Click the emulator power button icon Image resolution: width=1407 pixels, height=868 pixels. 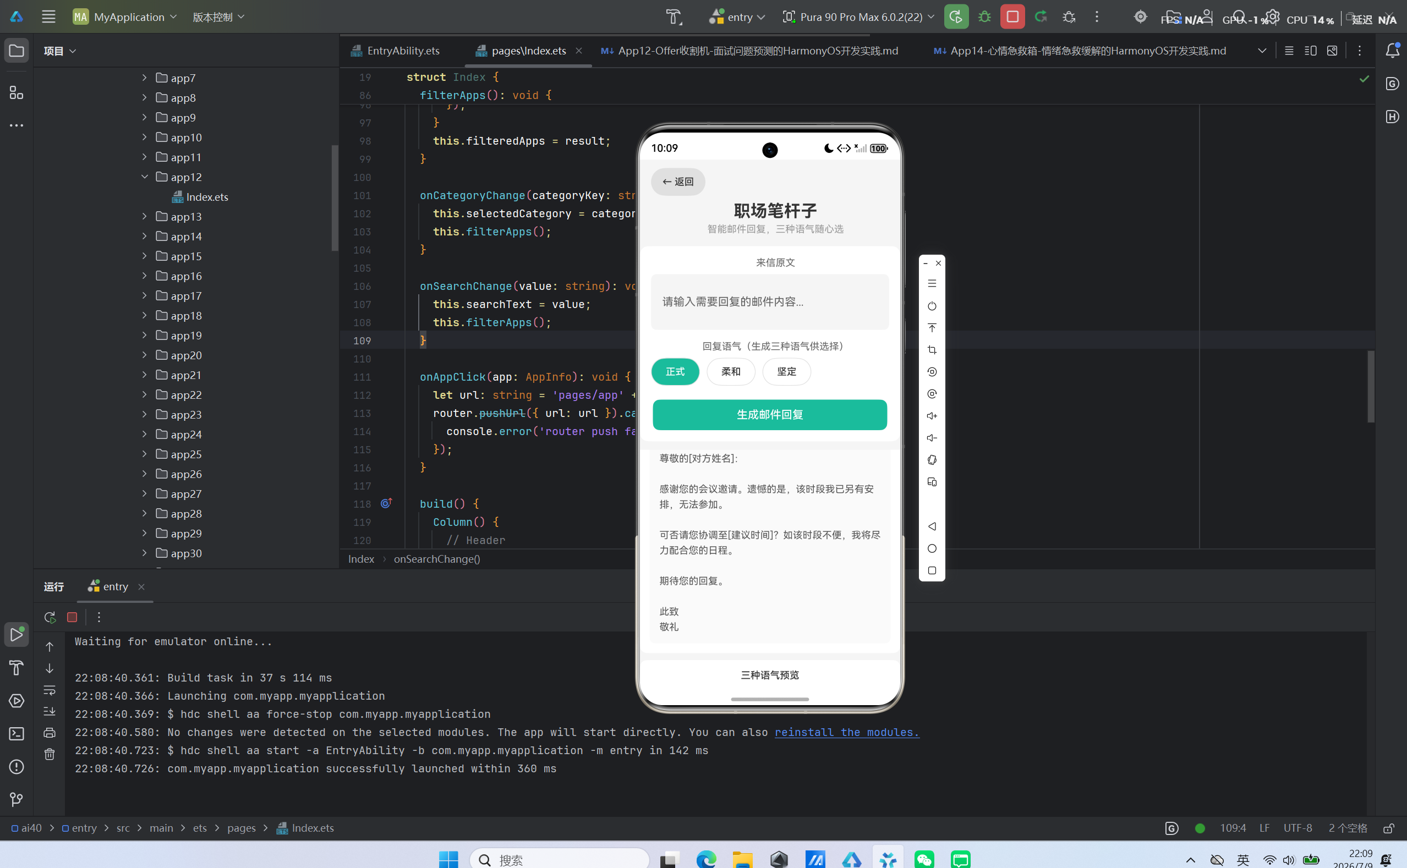932,306
